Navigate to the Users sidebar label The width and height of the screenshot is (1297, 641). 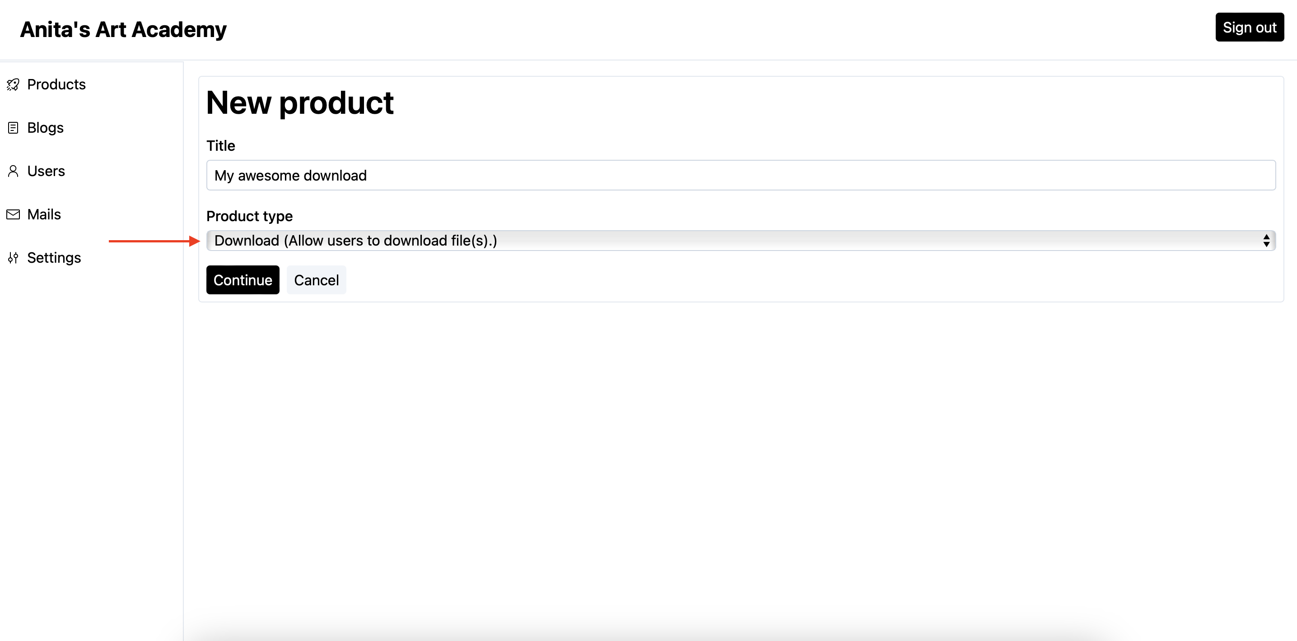coord(46,171)
